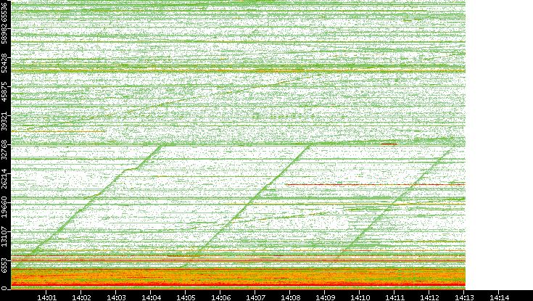Click the 14:05 time axis label
Screen dimensions: 533x301
tap(186, 297)
